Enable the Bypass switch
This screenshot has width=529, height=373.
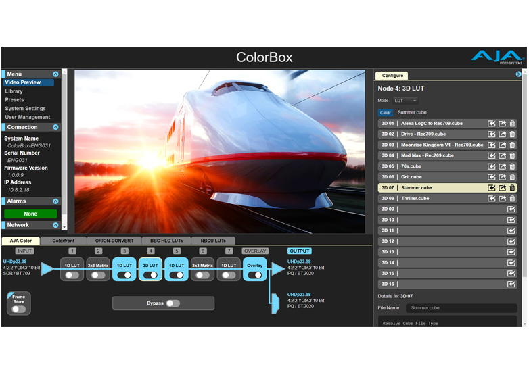(x=173, y=303)
